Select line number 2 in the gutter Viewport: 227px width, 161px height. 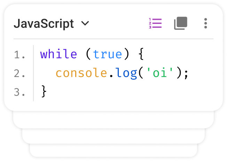point(19,74)
